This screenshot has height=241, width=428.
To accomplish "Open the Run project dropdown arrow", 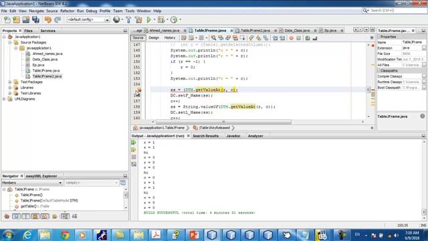I will (x=154, y=19).
